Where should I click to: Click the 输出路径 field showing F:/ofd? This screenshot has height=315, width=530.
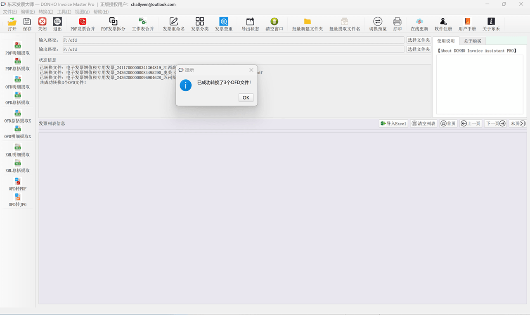pos(233,49)
